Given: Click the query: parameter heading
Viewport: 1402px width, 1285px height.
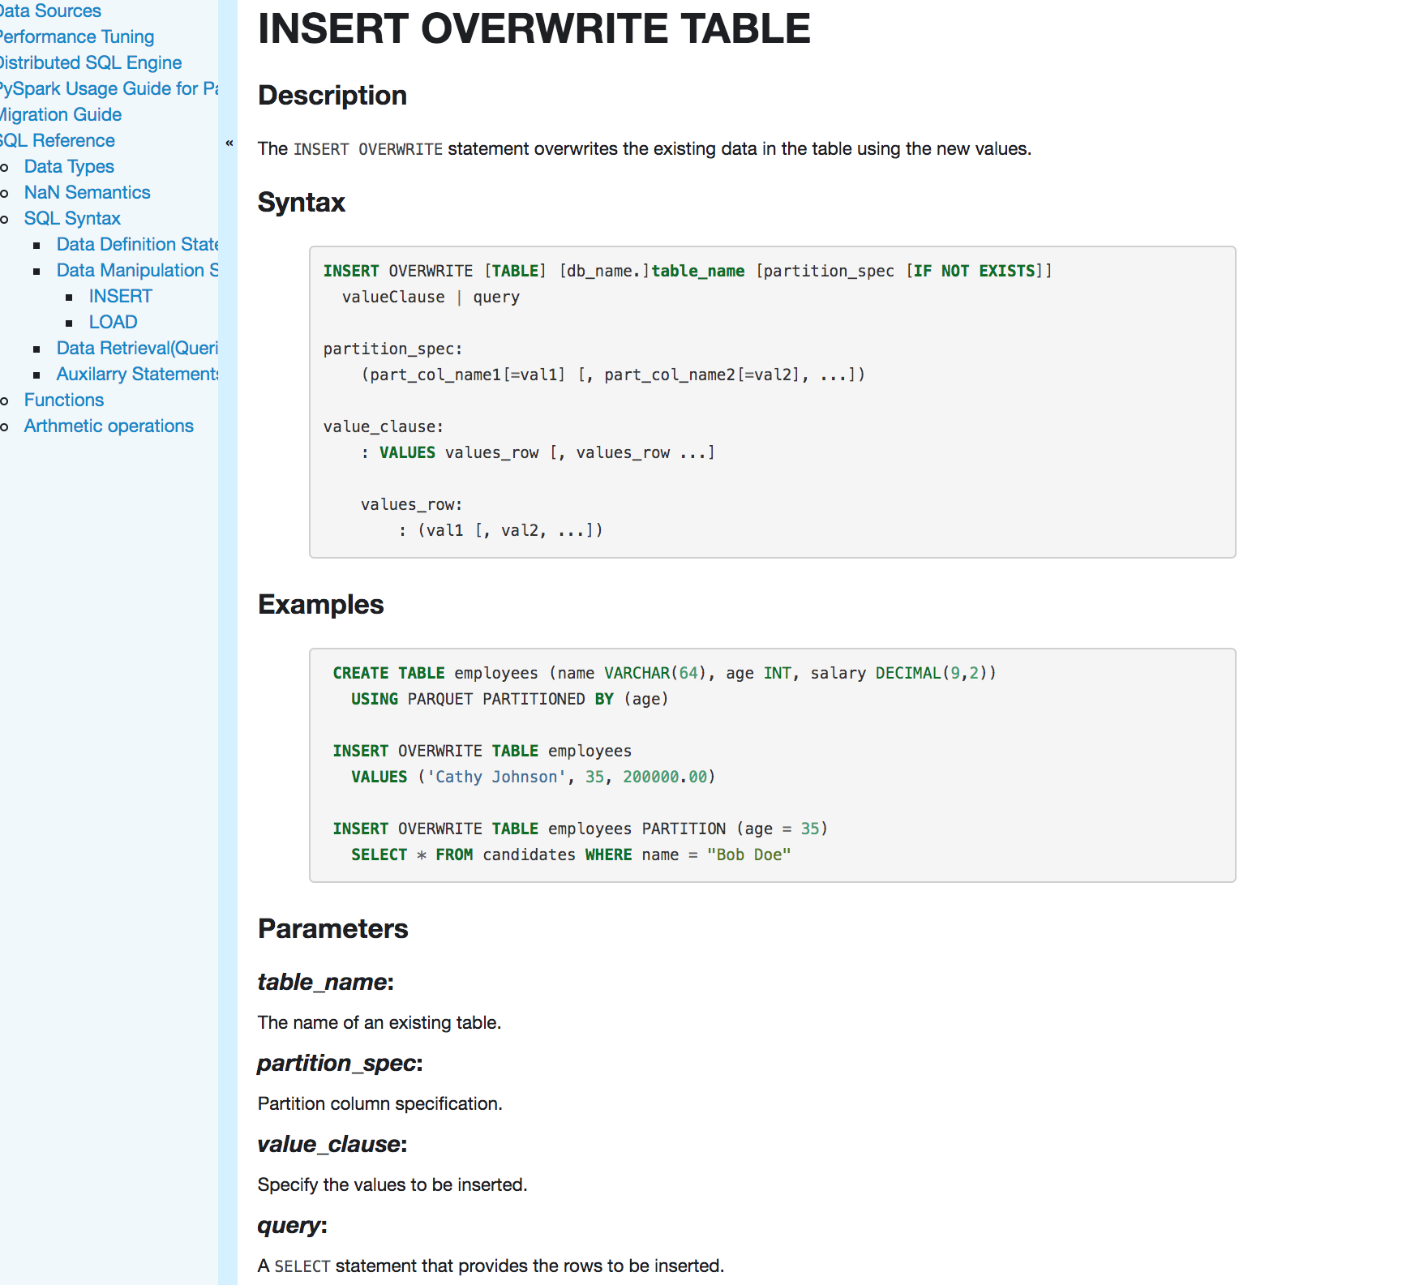Looking at the screenshot, I should [x=292, y=1225].
